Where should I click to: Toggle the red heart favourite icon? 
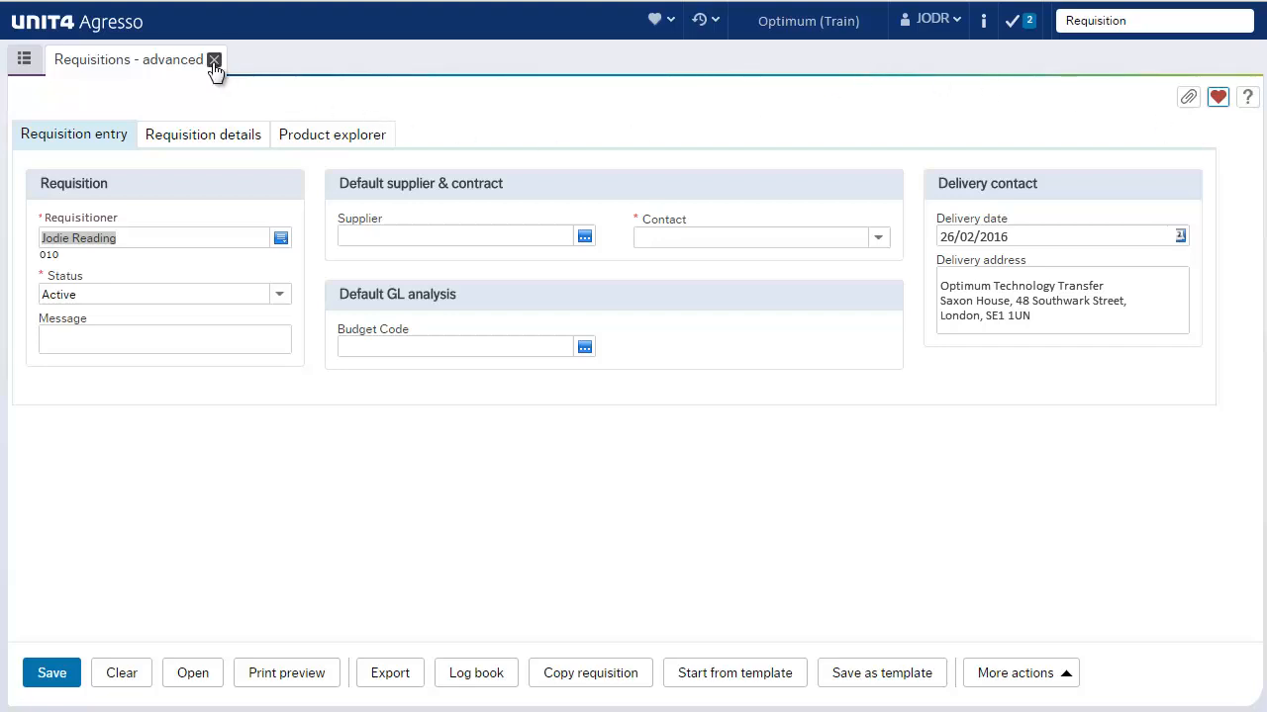1218,96
